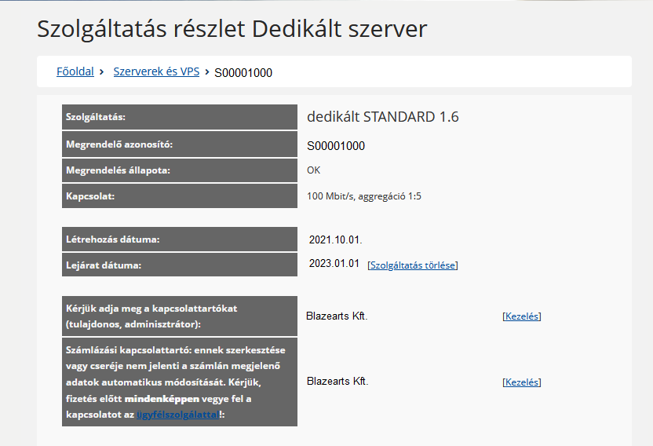
Task: Click the OK order status value
Action: pyautogui.click(x=314, y=170)
